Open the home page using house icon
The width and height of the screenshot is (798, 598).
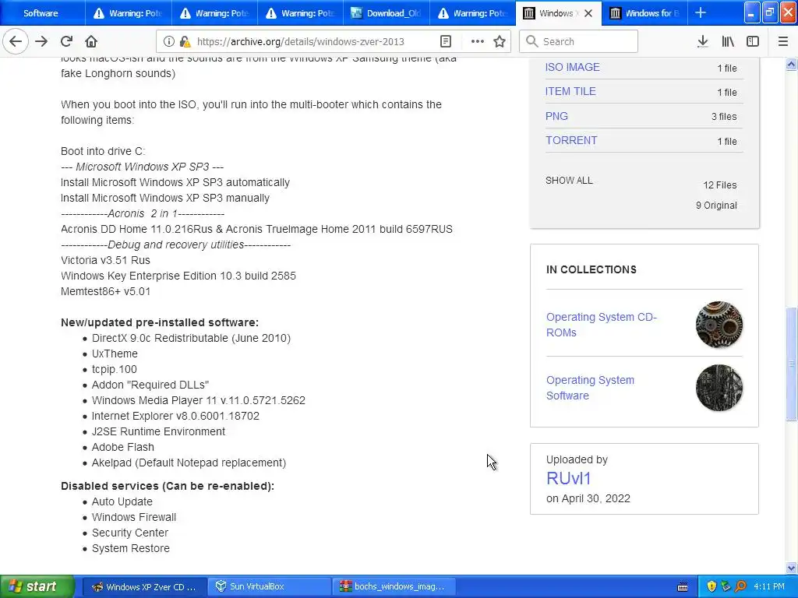click(x=91, y=41)
